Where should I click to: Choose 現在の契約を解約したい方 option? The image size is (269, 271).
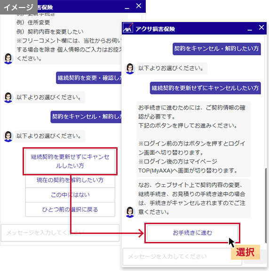70,180
